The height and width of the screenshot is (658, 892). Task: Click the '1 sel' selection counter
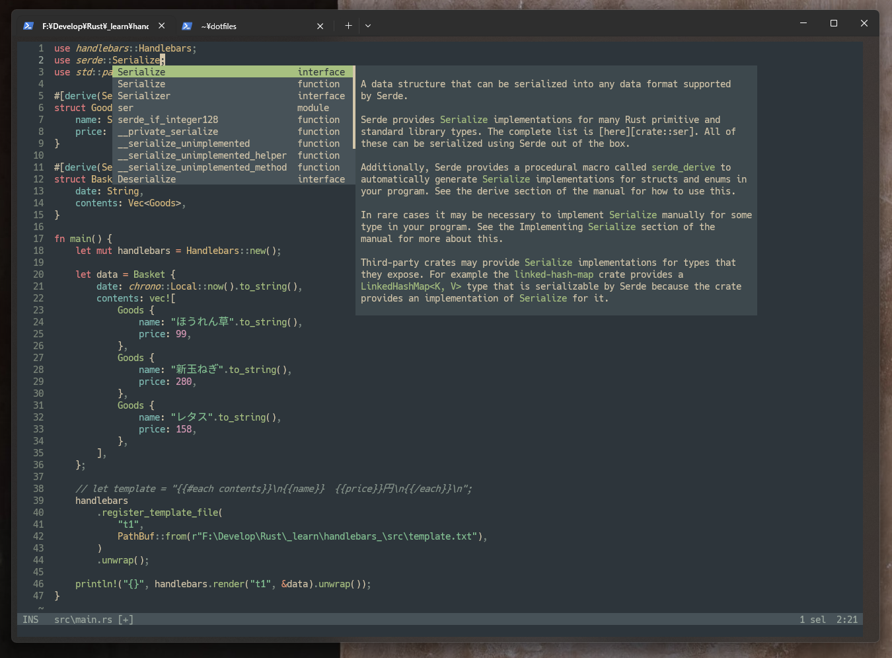812,620
